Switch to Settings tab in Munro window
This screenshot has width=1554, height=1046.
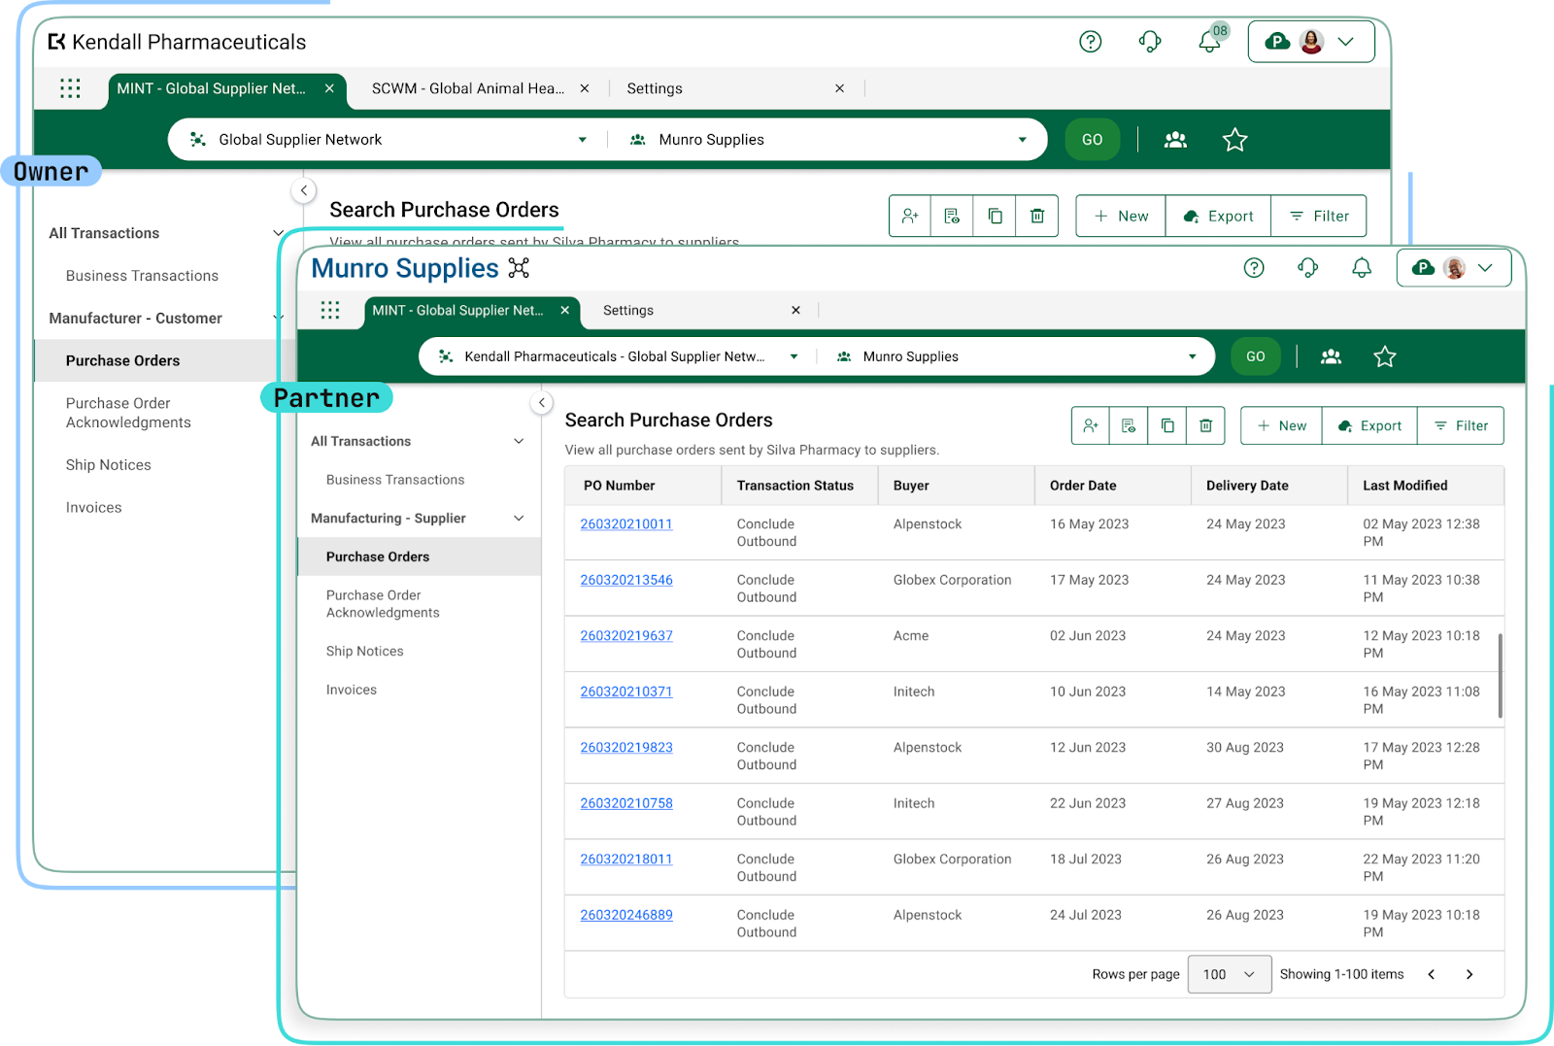pyautogui.click(x=628, y=311)
